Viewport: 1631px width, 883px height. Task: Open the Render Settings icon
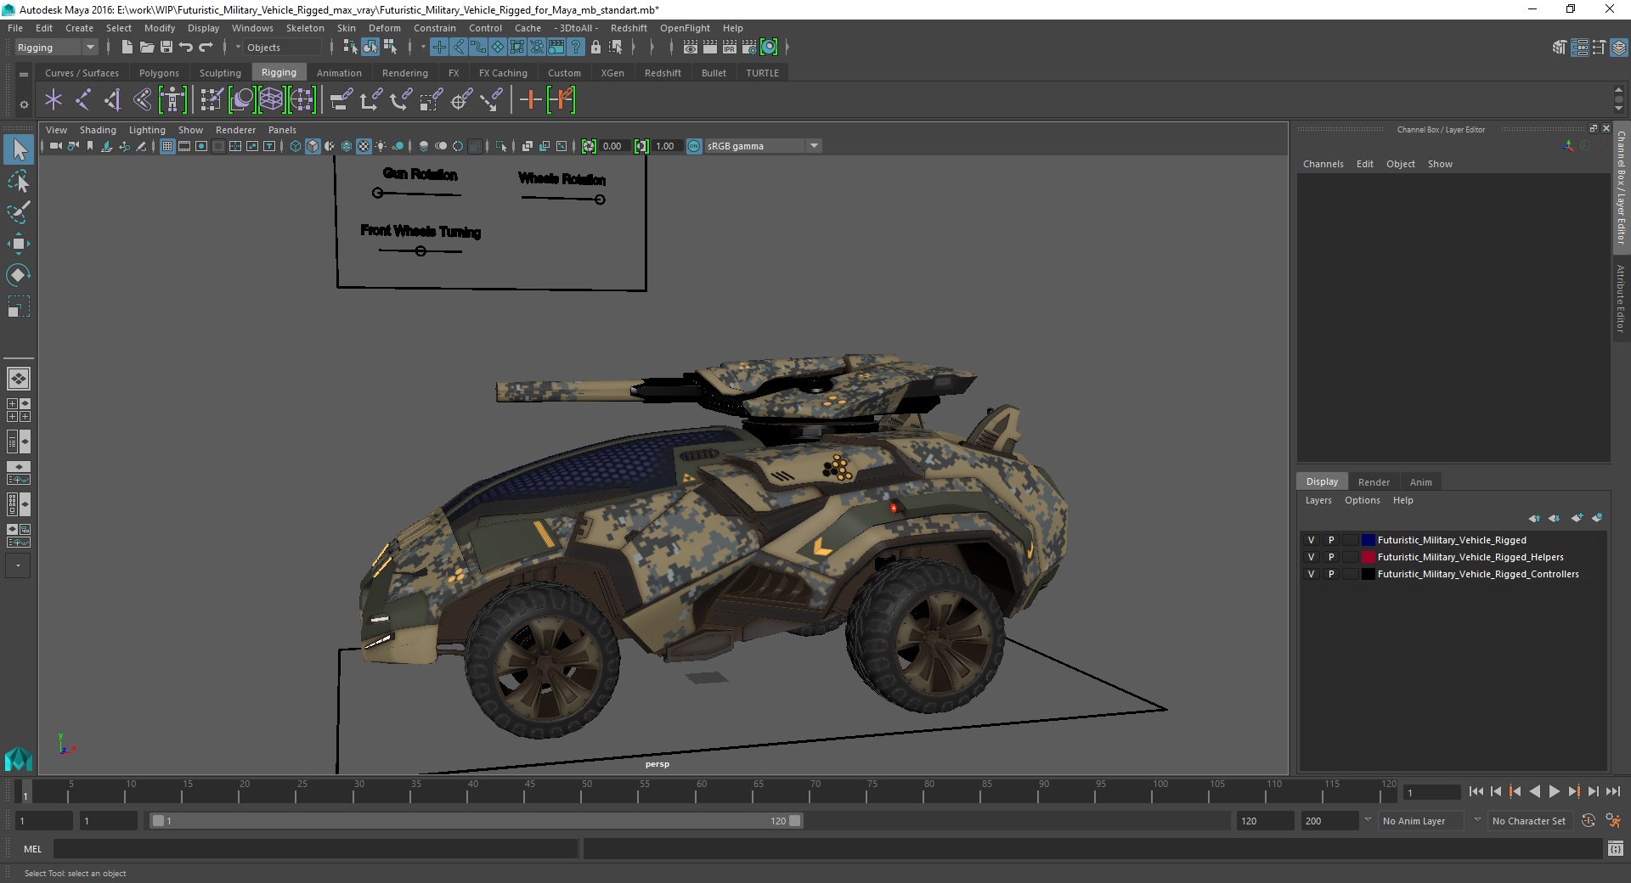749,48
